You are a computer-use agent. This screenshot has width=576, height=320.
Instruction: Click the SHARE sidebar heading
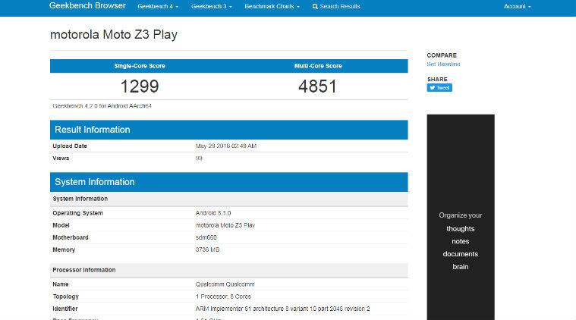(437, 80)
